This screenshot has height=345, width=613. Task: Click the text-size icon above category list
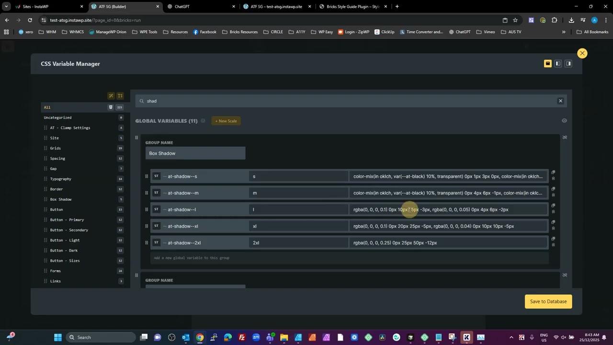point(120,96)
